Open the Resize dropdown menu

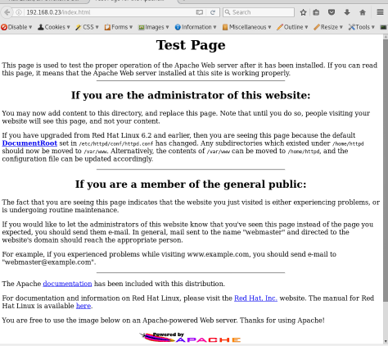click(328, 27)
